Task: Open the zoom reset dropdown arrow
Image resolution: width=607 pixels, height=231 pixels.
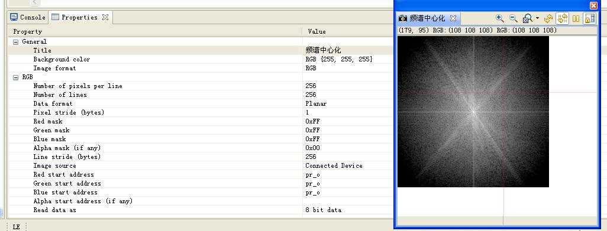Action: (x=537, y=18)
